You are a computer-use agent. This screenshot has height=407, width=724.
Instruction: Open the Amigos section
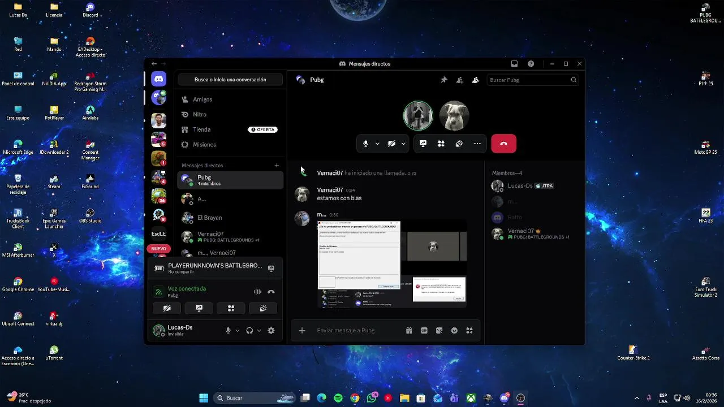click(x=230, y=99)
